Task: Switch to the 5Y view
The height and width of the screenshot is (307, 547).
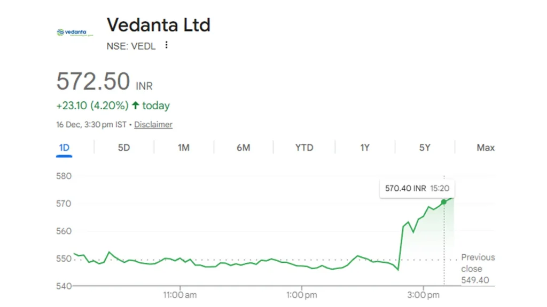Action: click(x=424, y=148)
